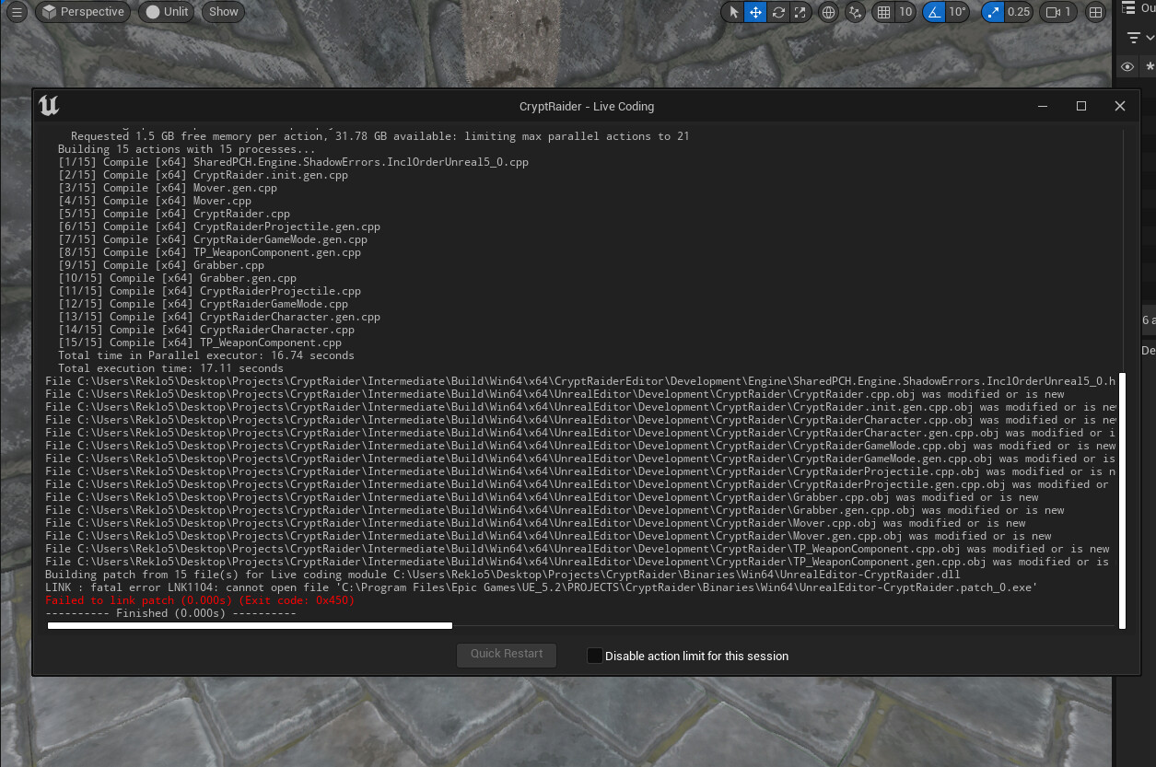Select the Outliner panel tab
The image size is (1156, 767).
(x=1142, y=7)
